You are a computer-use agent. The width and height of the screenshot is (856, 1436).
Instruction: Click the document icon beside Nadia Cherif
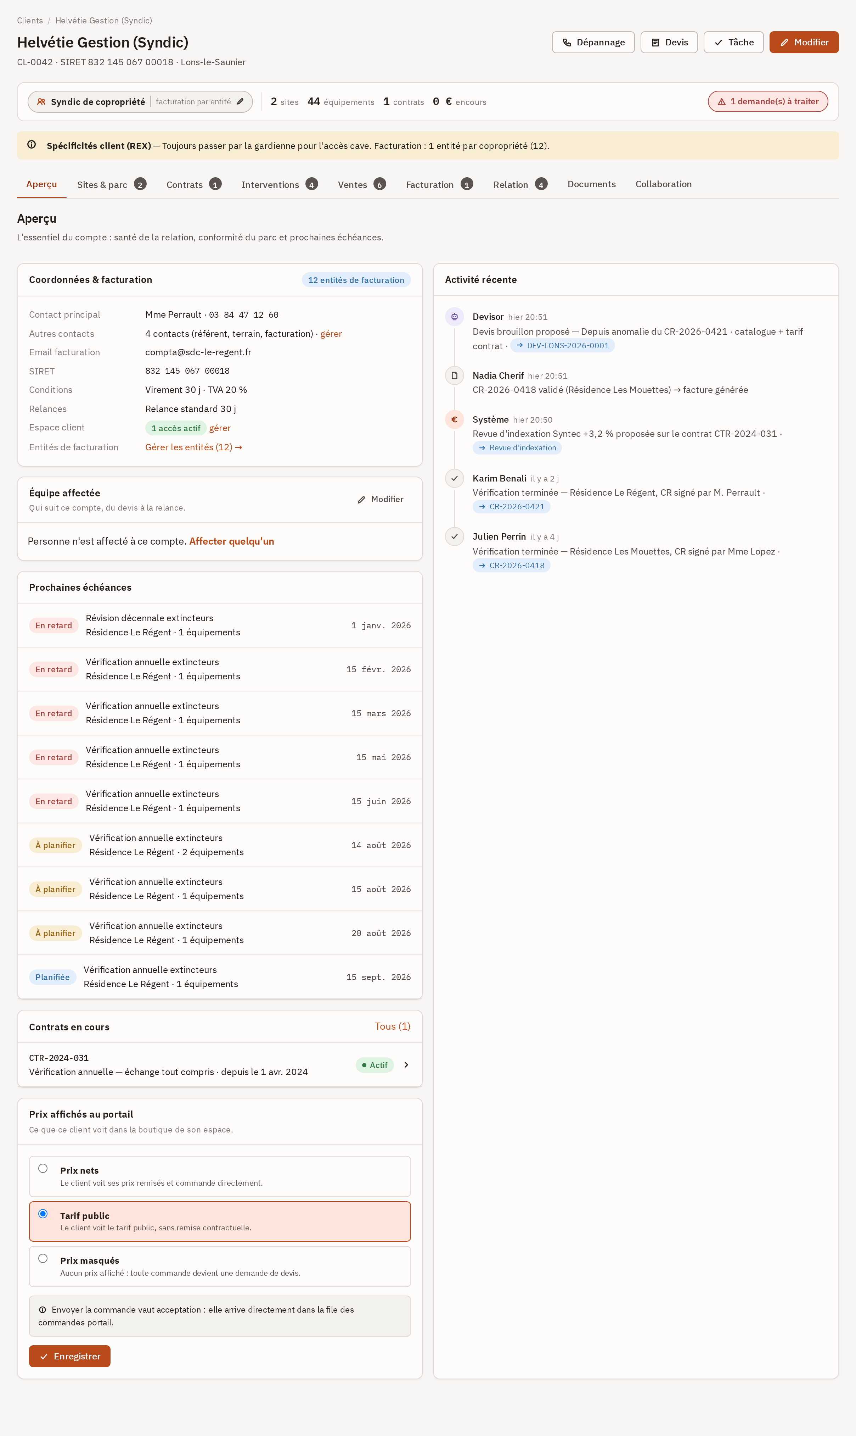454,375
